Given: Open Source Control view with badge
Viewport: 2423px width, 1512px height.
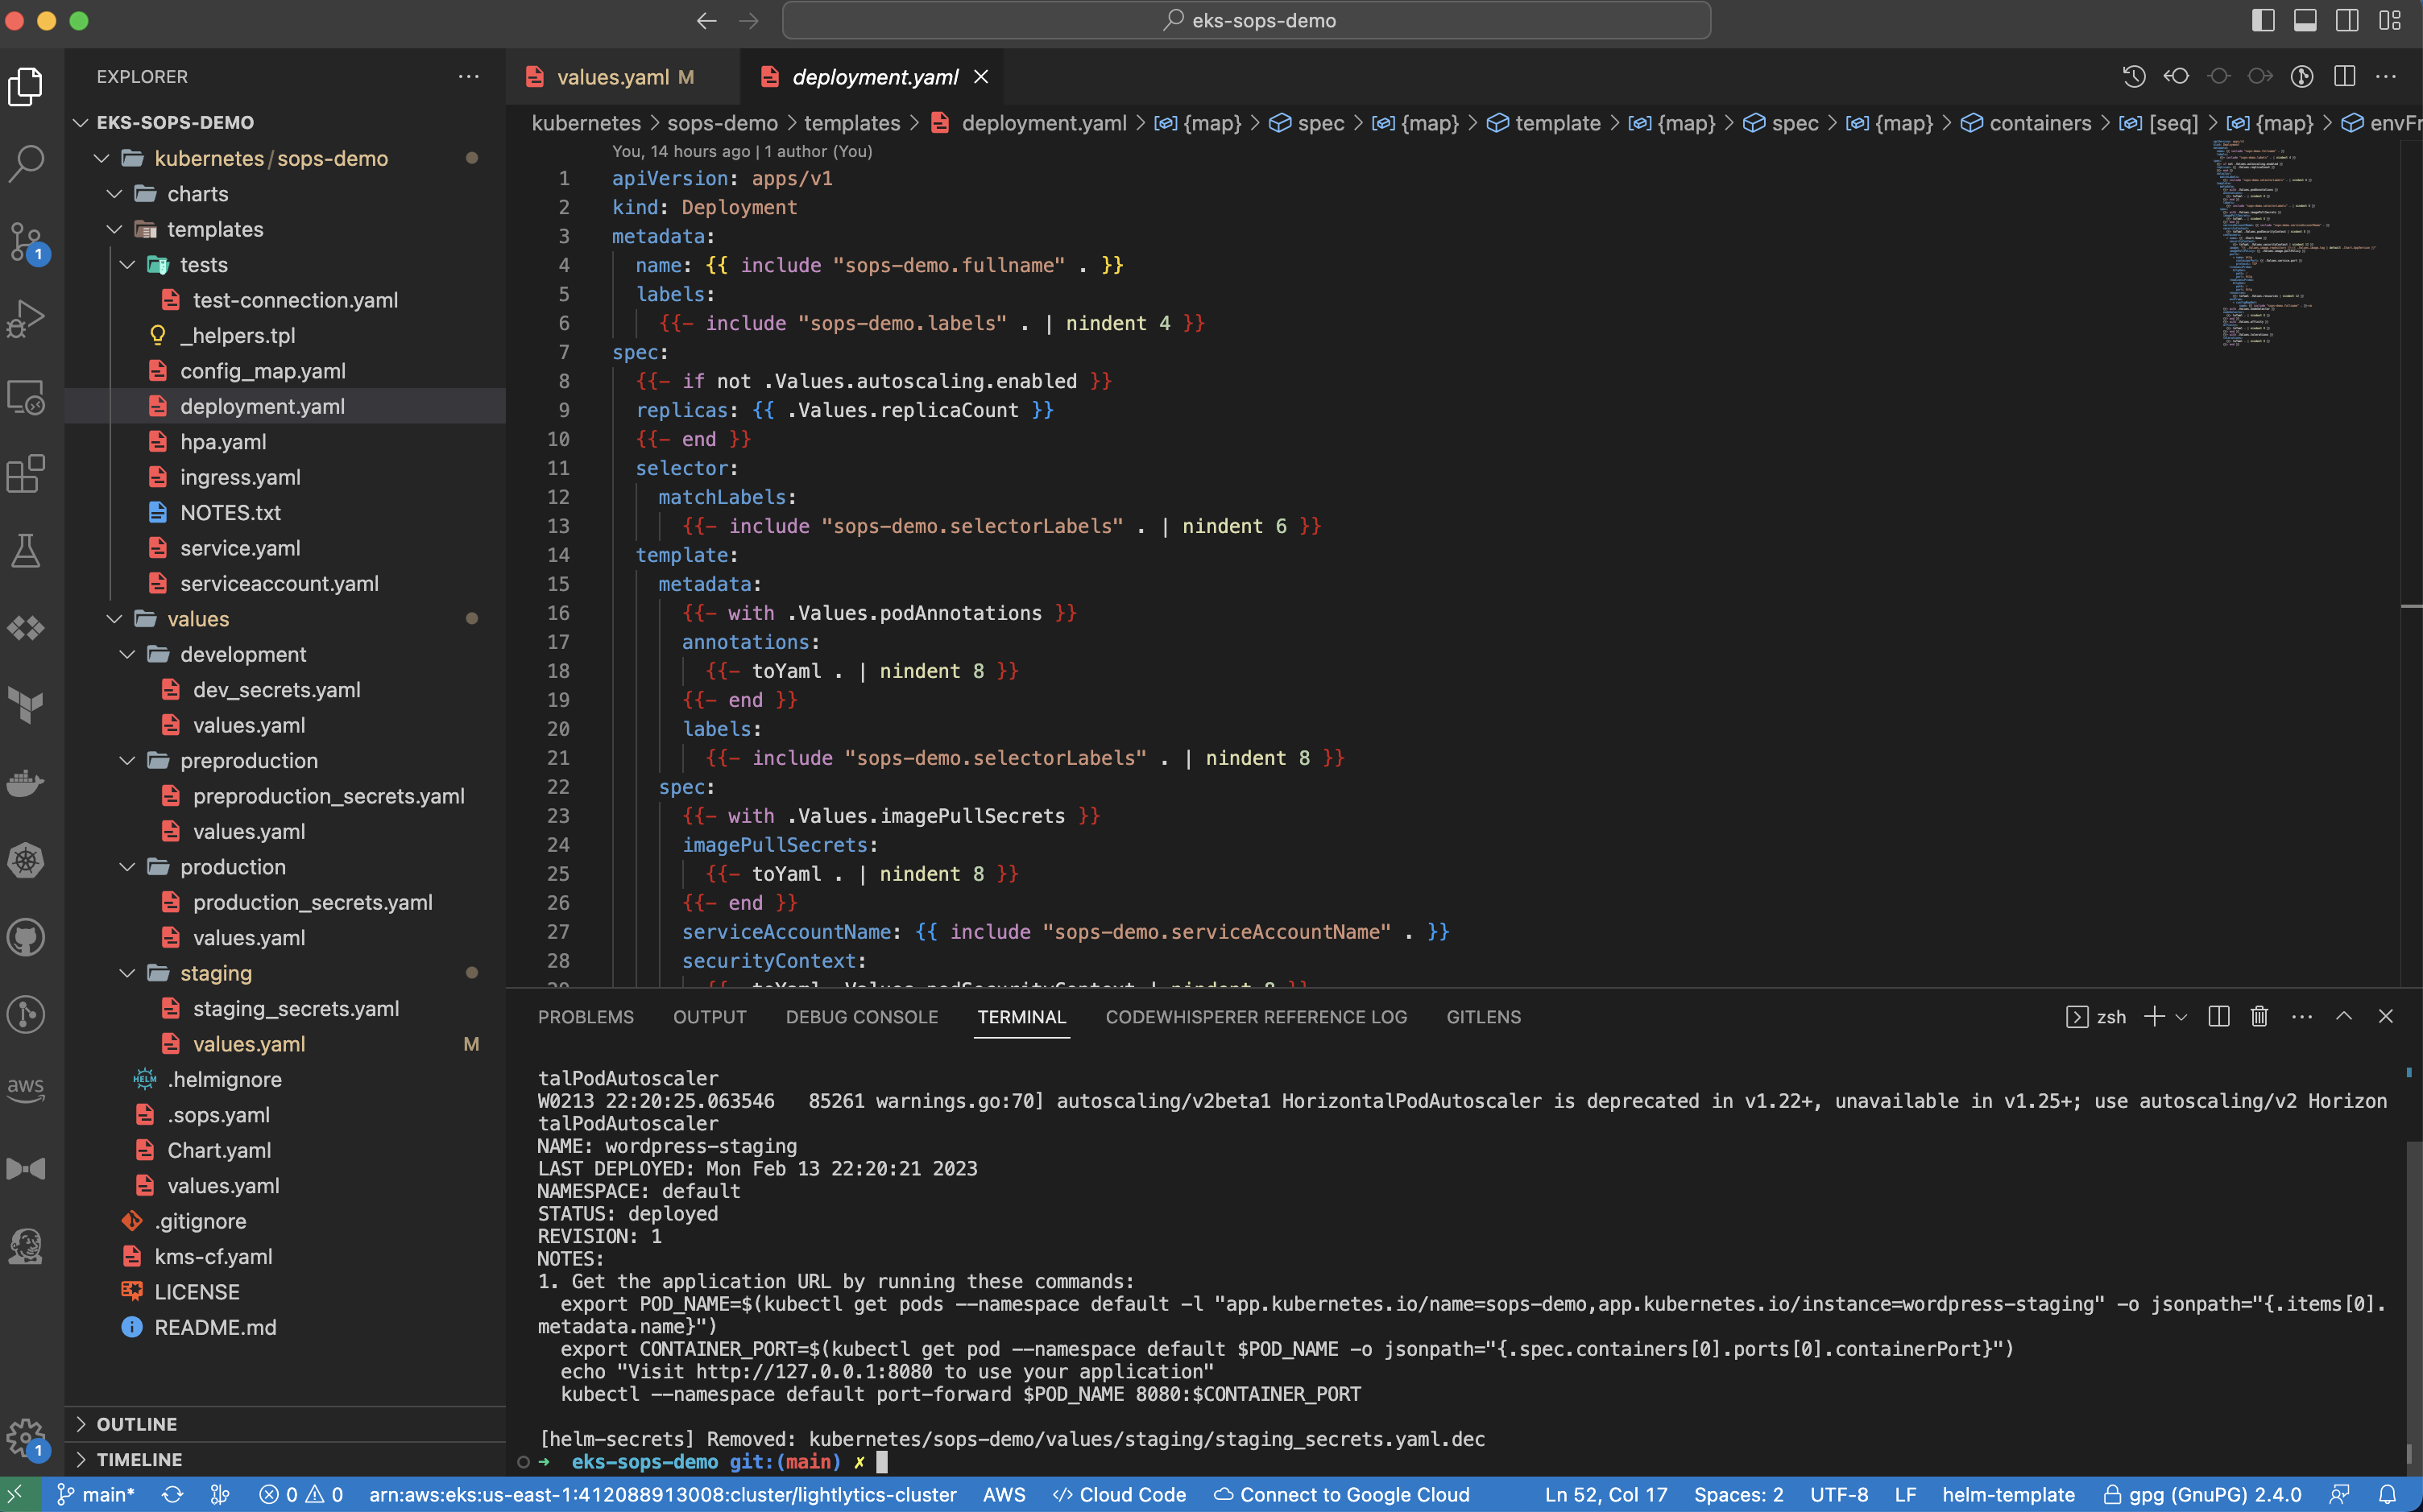Looking at the screenshot, I should (x=26, y=241).
